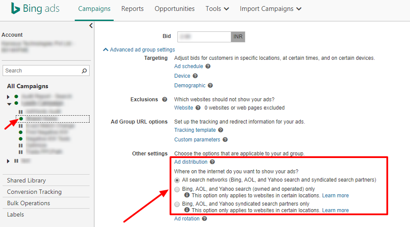
Task: Open help icon beside Ad schedule
Action: [208, 66]
